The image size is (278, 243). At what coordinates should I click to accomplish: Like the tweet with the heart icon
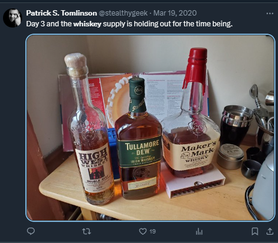[143, 232]
